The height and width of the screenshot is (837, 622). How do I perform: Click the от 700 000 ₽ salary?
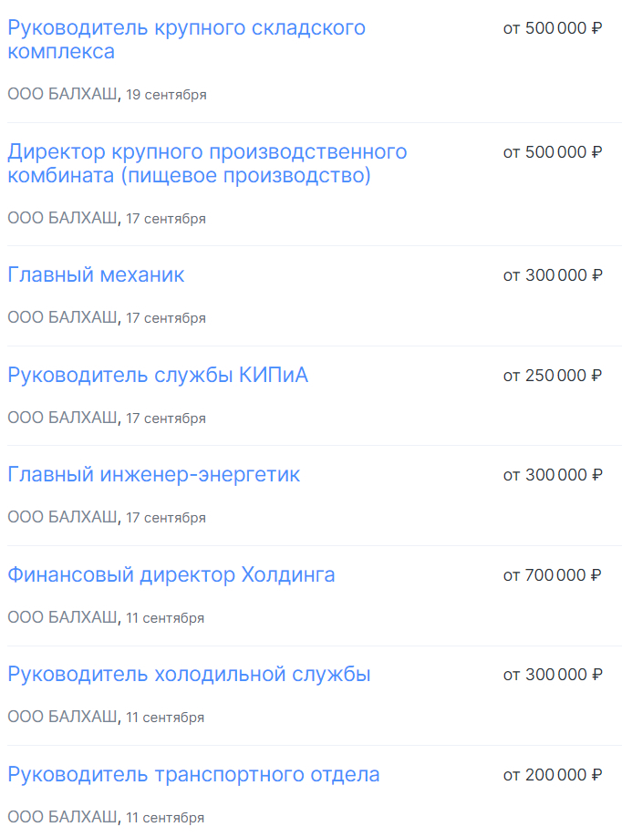[553, 575]
